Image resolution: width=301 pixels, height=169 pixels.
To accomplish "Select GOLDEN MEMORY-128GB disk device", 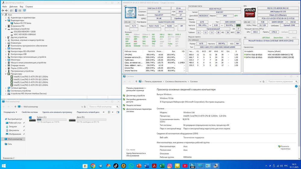I will [x=24, y=32].
